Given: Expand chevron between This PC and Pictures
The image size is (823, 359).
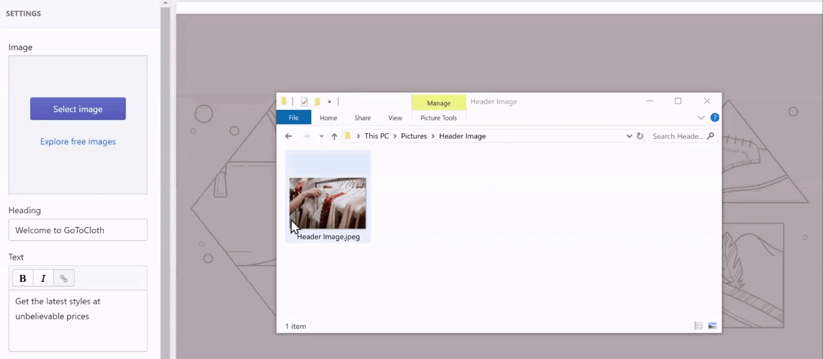Looking at the screenshot, I should 395,136.
